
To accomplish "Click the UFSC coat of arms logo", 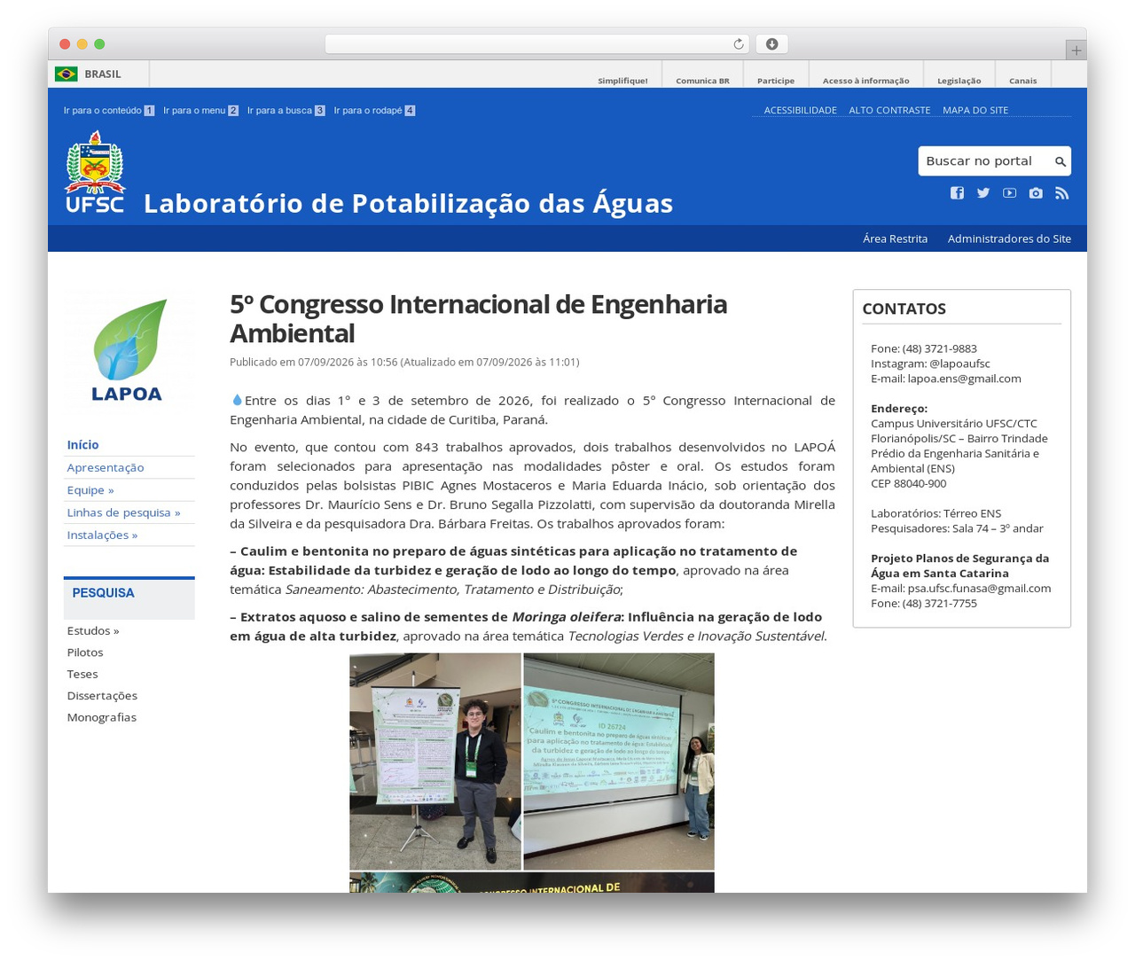I will click(x=95, y=172).
